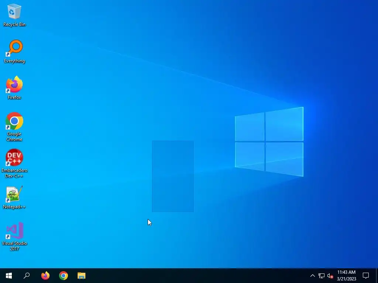378x283 pixels.
Task: Open the Windows Start menu
Action: click(x=9, y=276)
